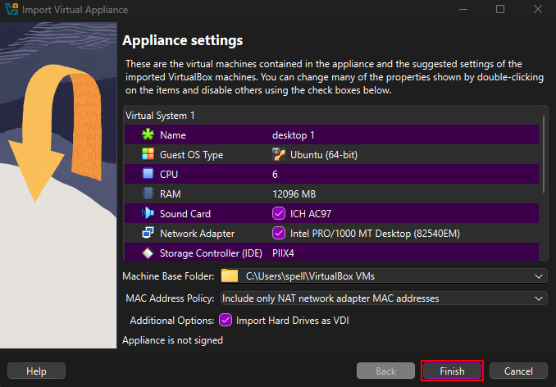Click the CPU chip icon
Viewport: 556px width, 387px height.
point(148,174)
